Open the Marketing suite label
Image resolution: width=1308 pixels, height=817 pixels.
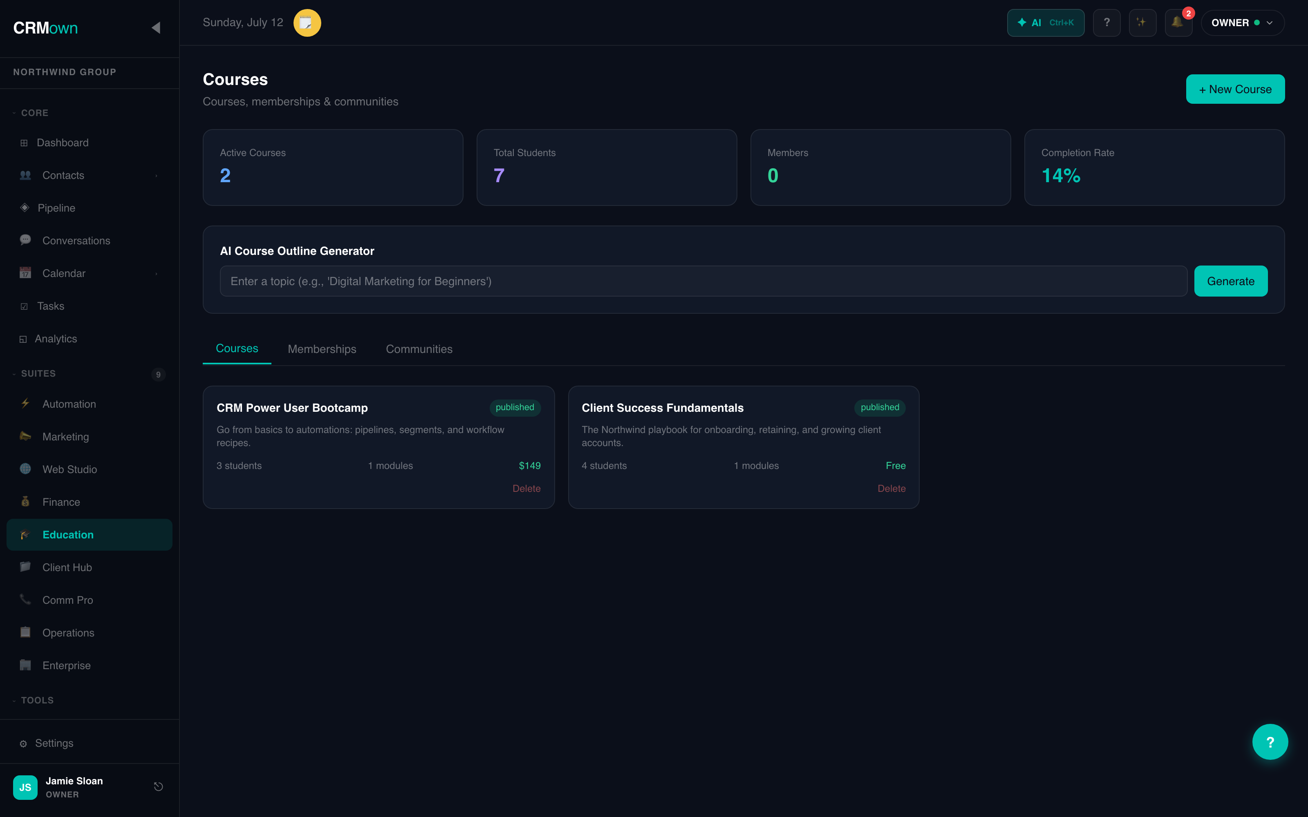point(66,437)
